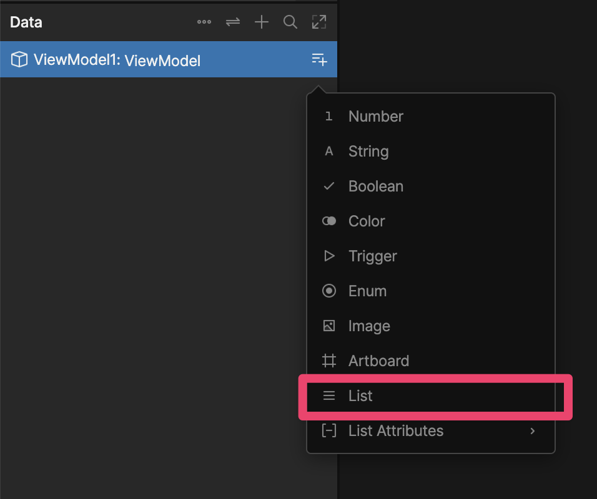This screenshot has height=499, width=597.
Task: Open the three-dots options in Data panel
Action: click(x=204, y=22)
